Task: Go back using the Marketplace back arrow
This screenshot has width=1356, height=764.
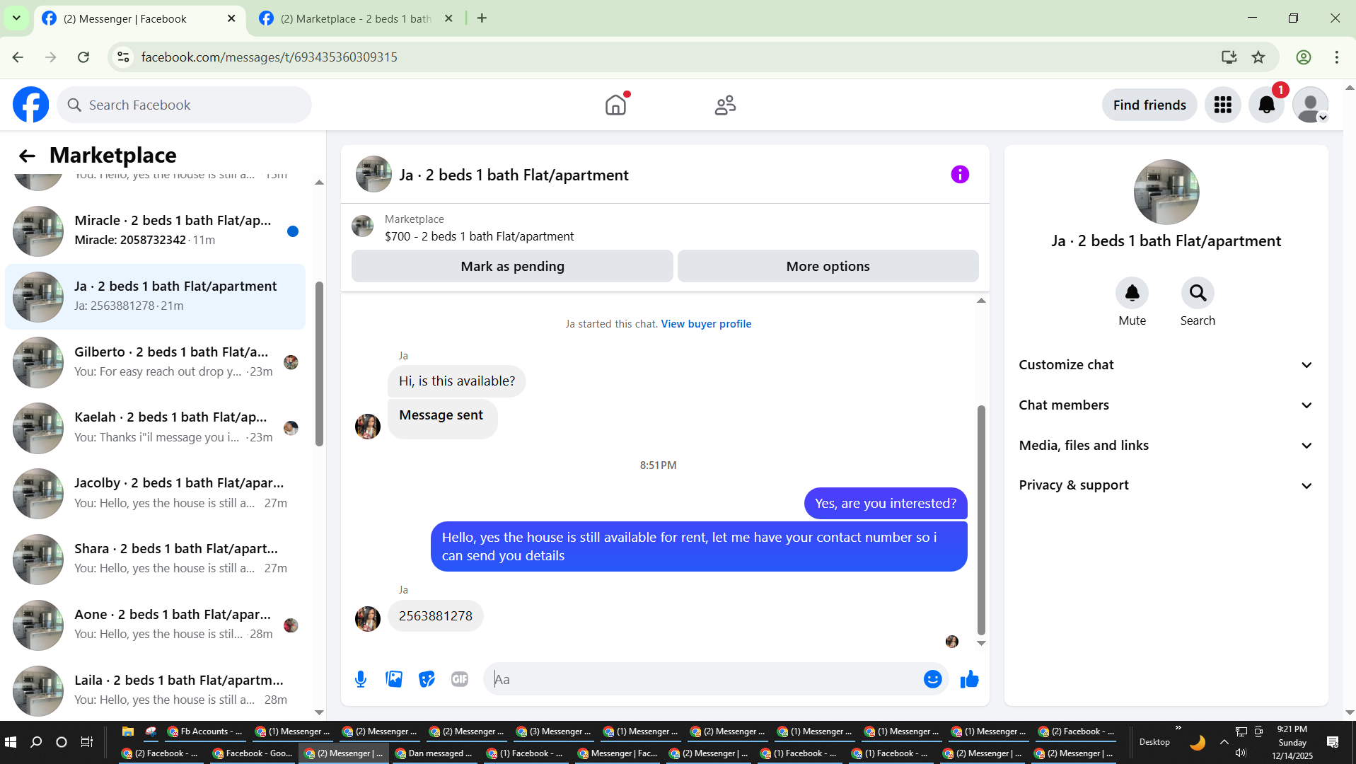Action: pos(27,156)
